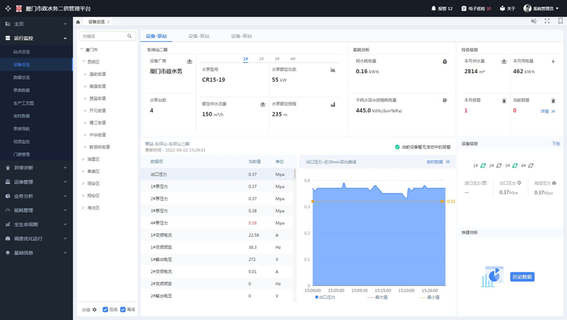Click the data table vertical scrollbar
This screenshot has width=567, height=320.
(294, 175)
